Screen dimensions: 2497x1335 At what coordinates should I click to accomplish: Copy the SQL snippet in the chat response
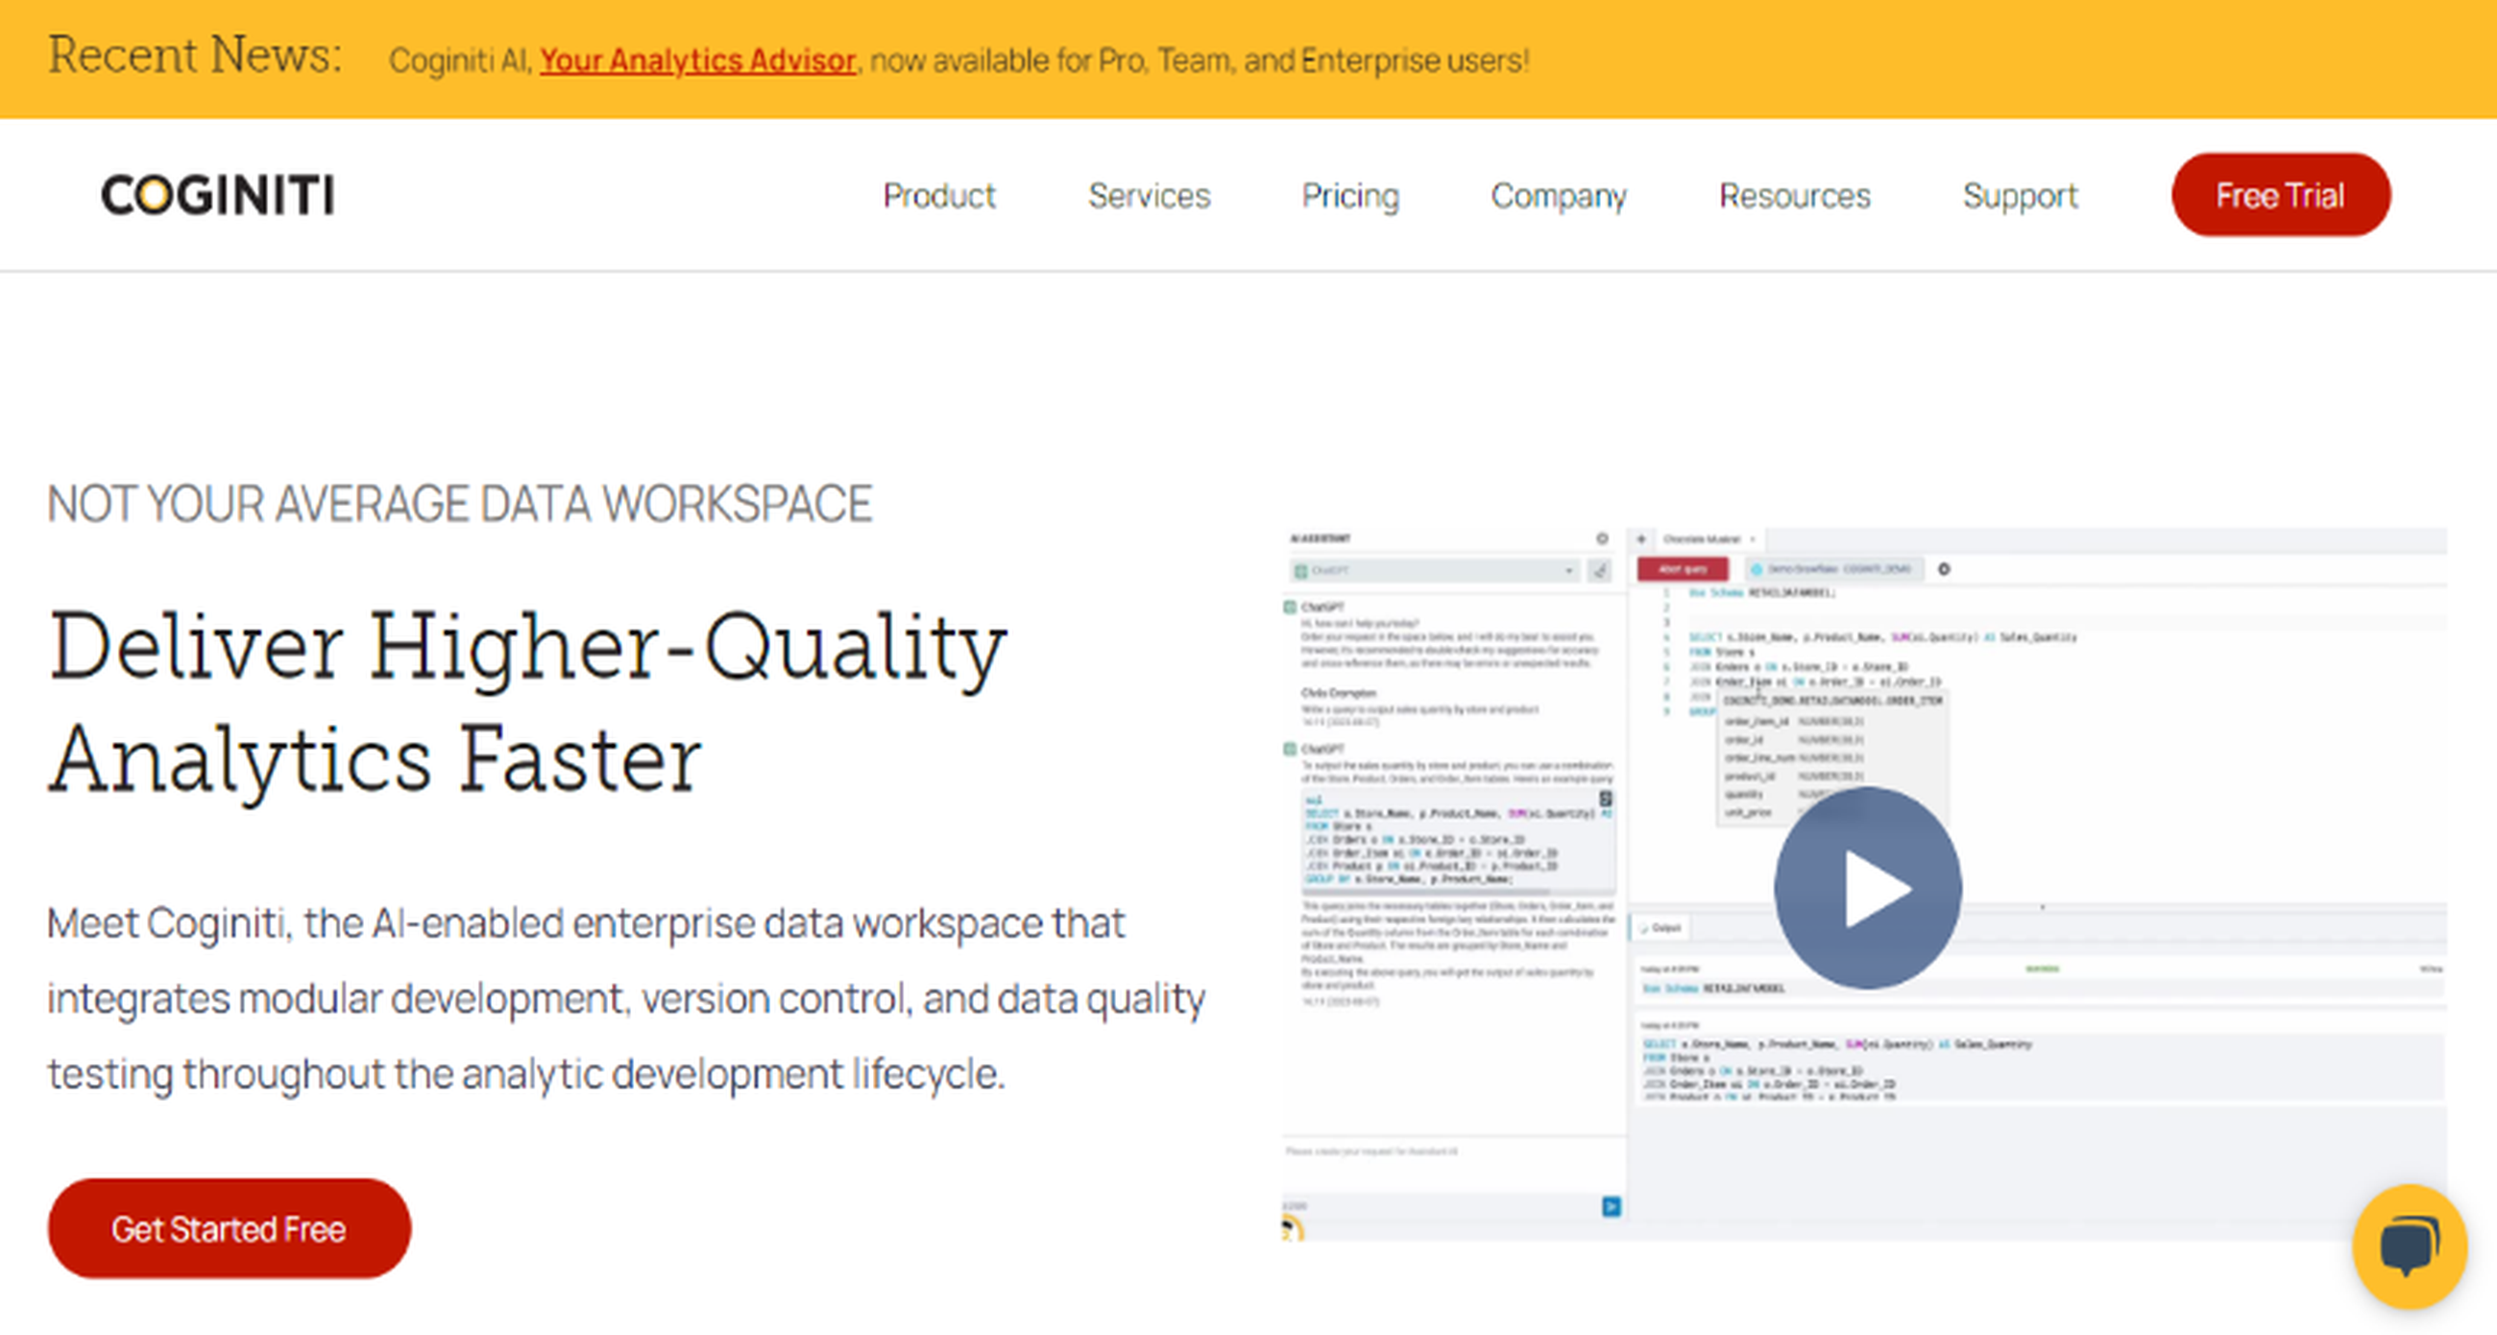coord(1608,800)
